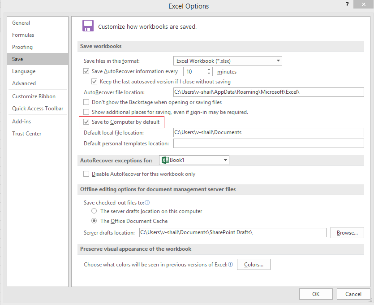Click the 'AutoRecover file location:' label
Viewport: 374px width, 305px height.
pos(114,92)
